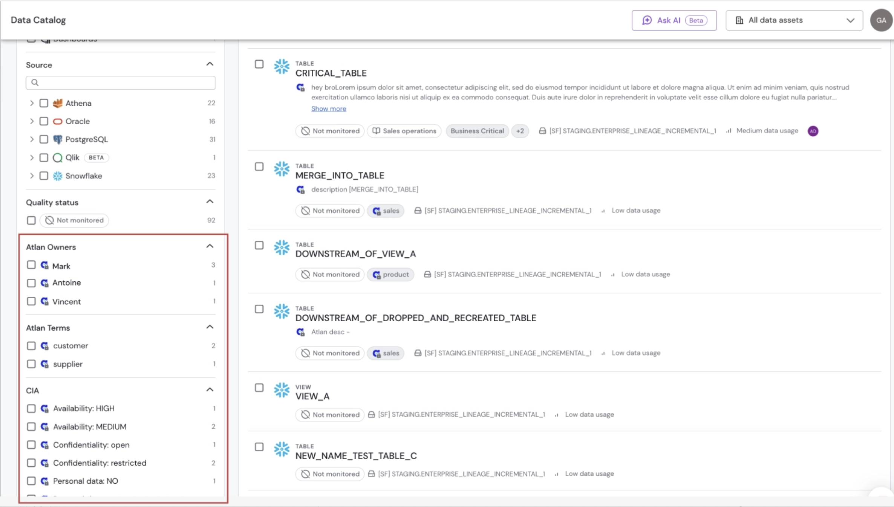Open the All data assets dropdown

tap(794, 20)
